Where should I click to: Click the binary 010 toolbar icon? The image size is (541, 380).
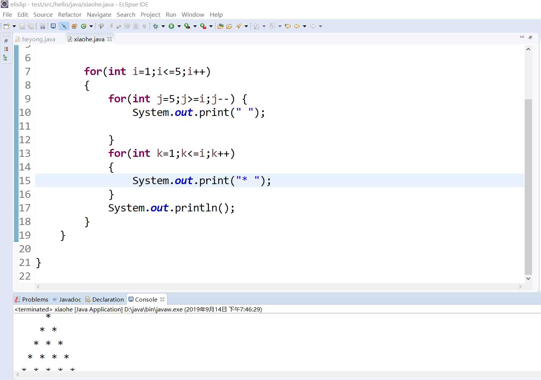click(x=42, y=26)
